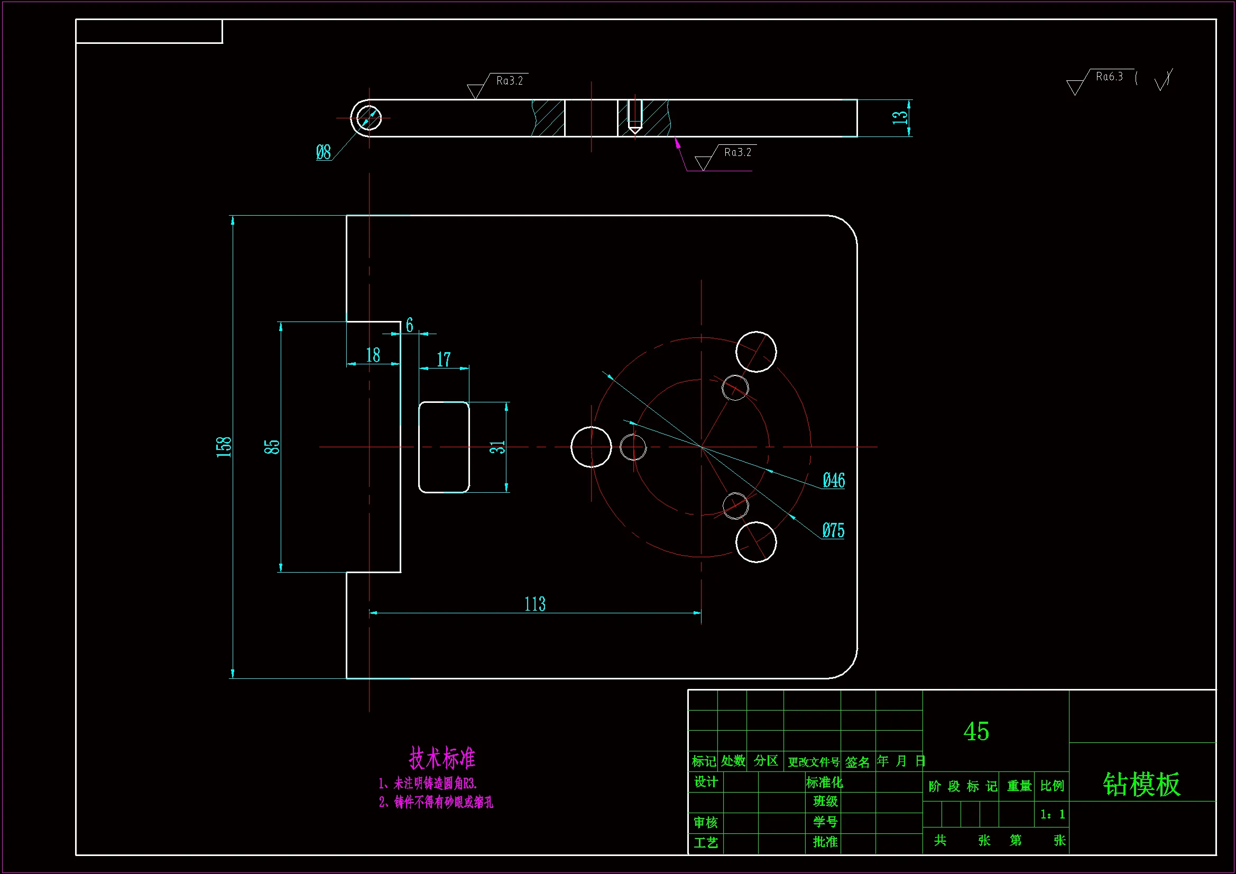Select the 13 thickness dimension text
The height and width of the screenshot is (874, 1236).
point(900,117)
